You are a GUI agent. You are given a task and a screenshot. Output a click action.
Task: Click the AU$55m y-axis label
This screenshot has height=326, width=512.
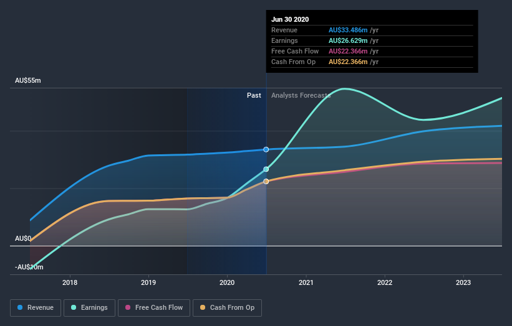tap(28, 80)
